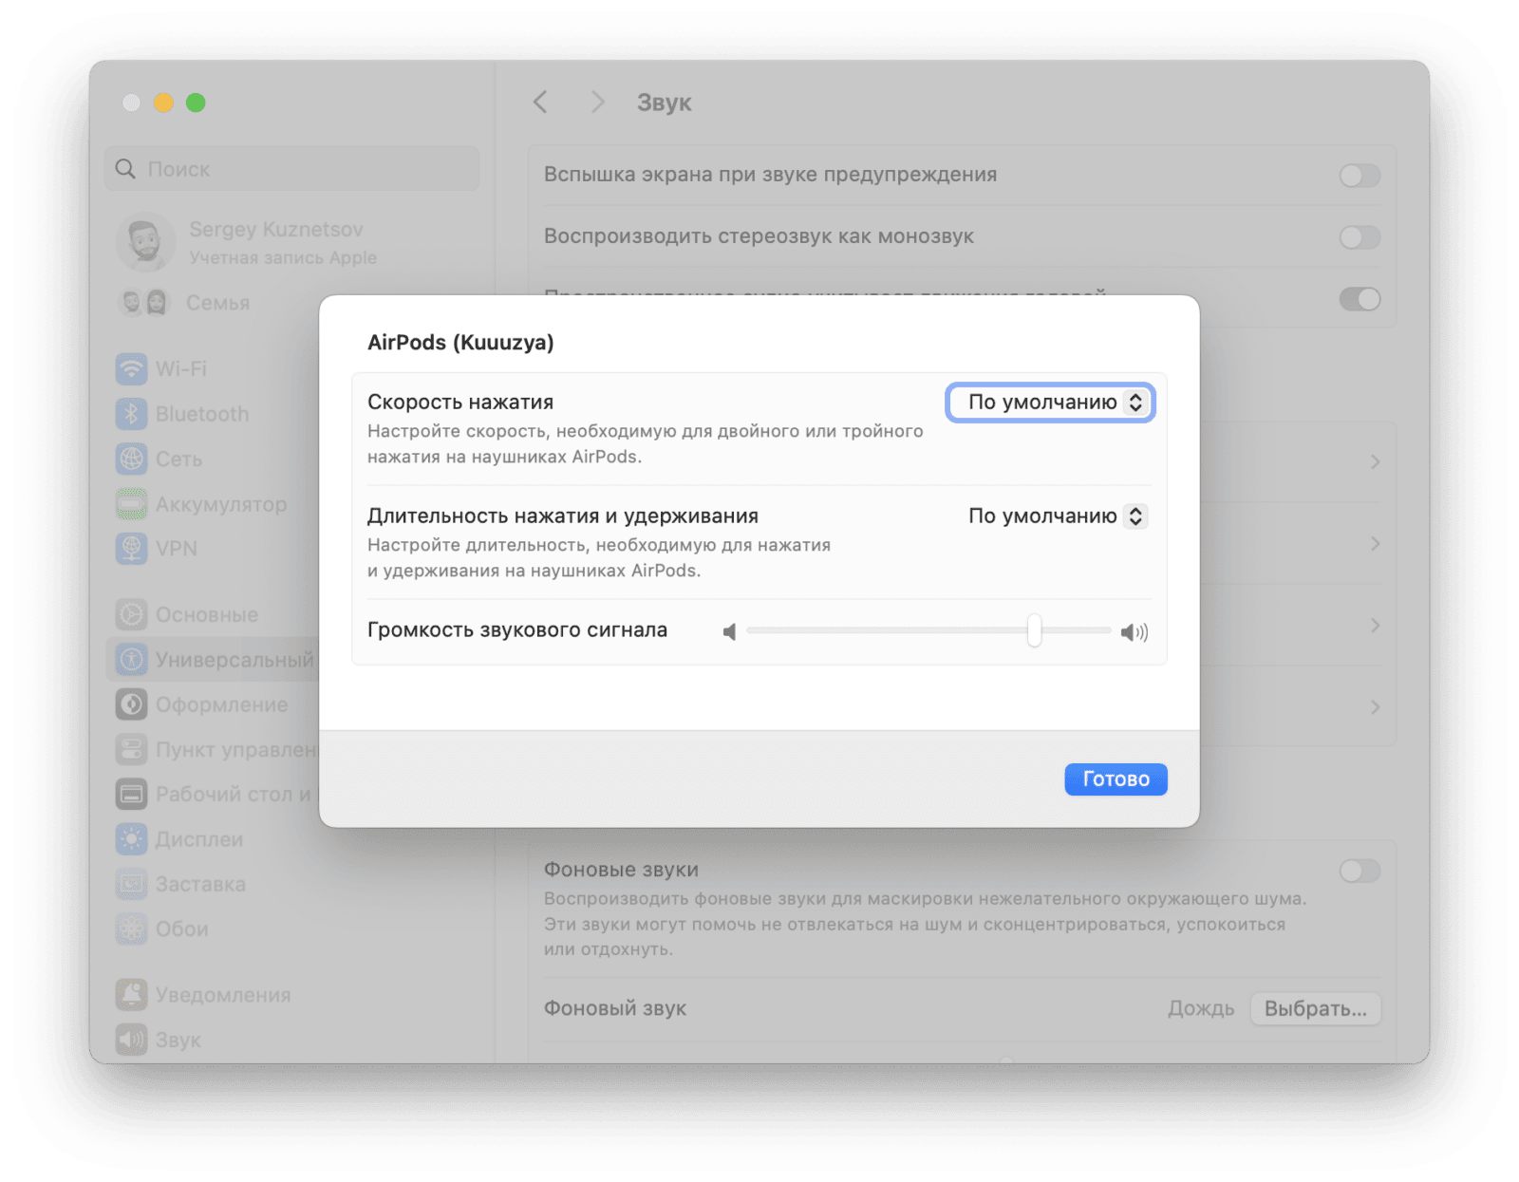
Task: Select Обои sidebar item
Action: [297, 929]
